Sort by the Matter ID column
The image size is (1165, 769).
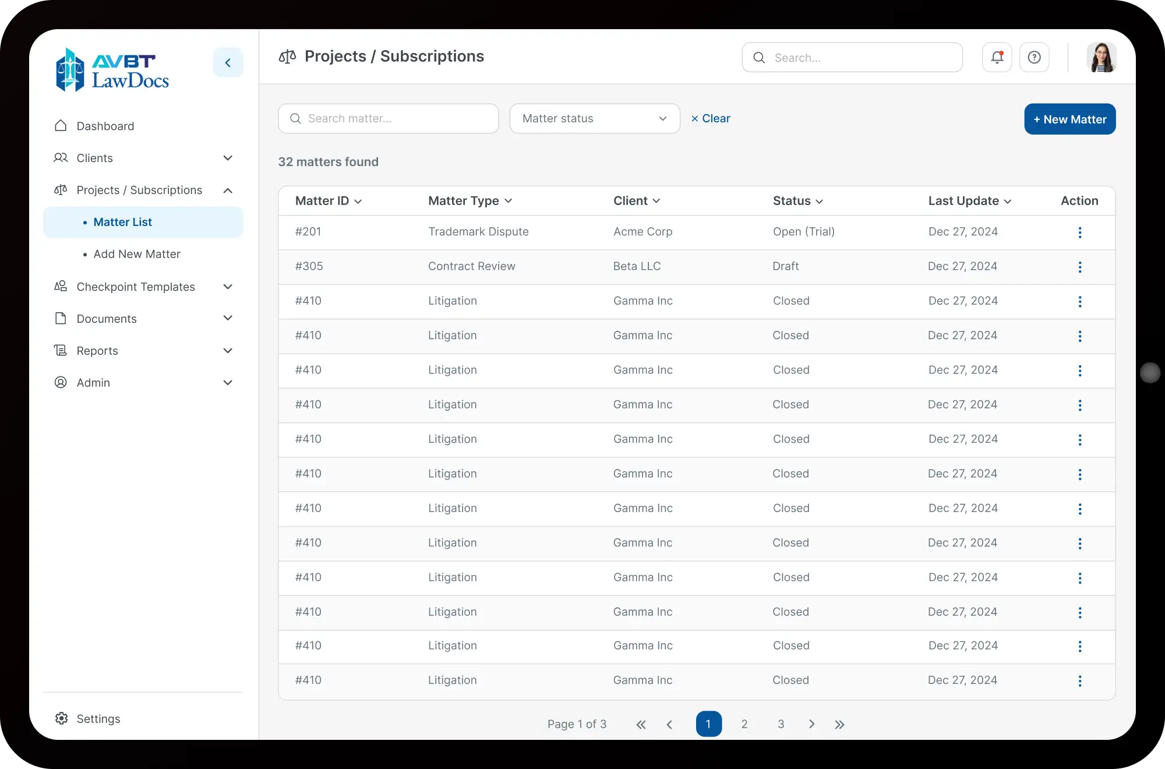click(329, 201)
